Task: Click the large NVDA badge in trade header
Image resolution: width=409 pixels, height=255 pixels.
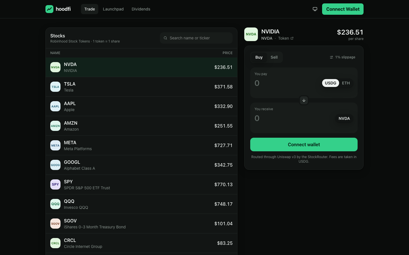Action: coord(251,34)
